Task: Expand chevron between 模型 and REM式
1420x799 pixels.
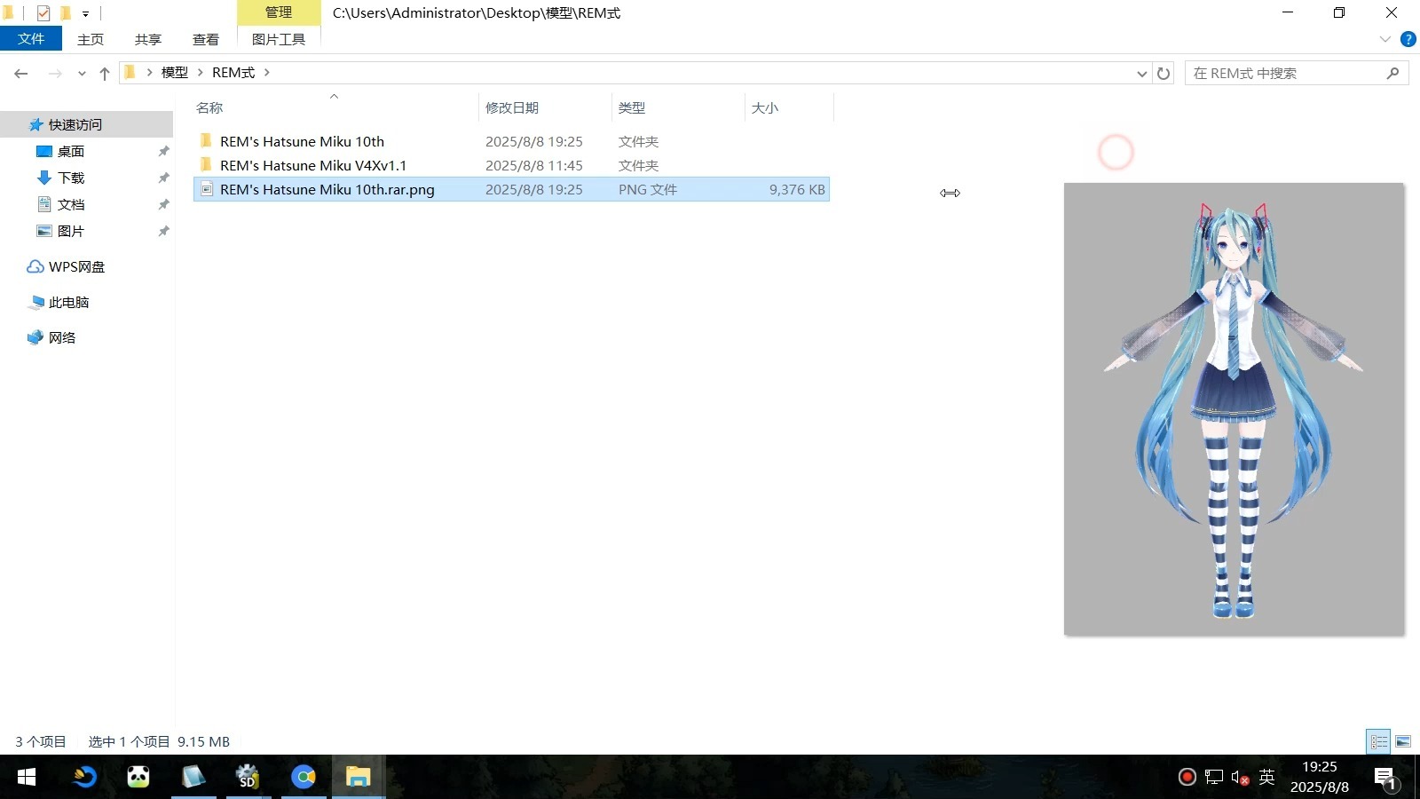Action: (x=201, y=73)
